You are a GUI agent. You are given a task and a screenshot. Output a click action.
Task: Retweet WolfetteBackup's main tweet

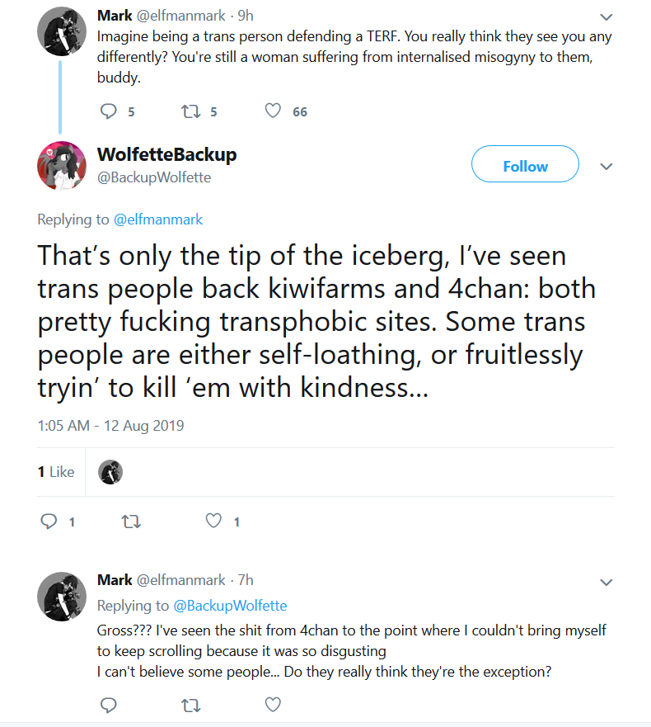[131, 522]
